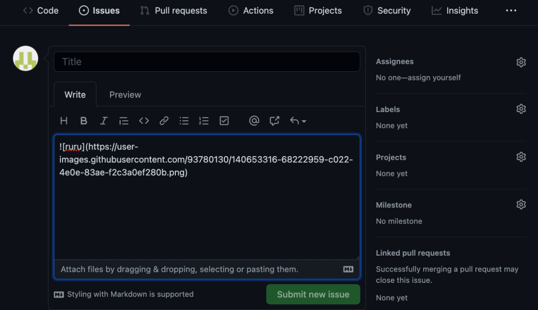Screen dimensions: 538x310
Task: Open the Pull requests tab
Action: (x=174, y=11)
